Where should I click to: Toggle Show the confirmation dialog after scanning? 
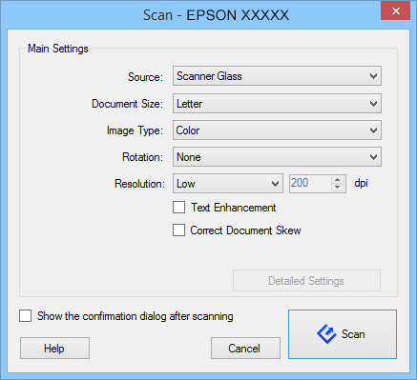[x=25, y=316]
